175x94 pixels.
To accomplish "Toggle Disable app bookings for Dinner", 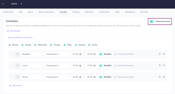I will 115,77.
